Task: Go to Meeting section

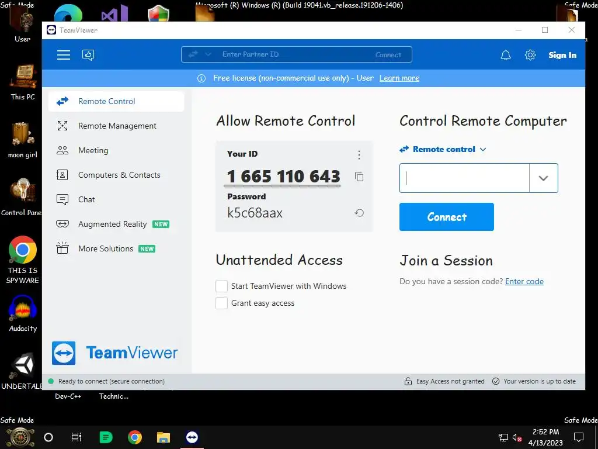Action: 116,150
